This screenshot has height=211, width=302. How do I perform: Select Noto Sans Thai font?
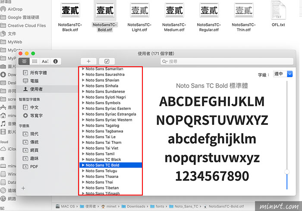99,182
